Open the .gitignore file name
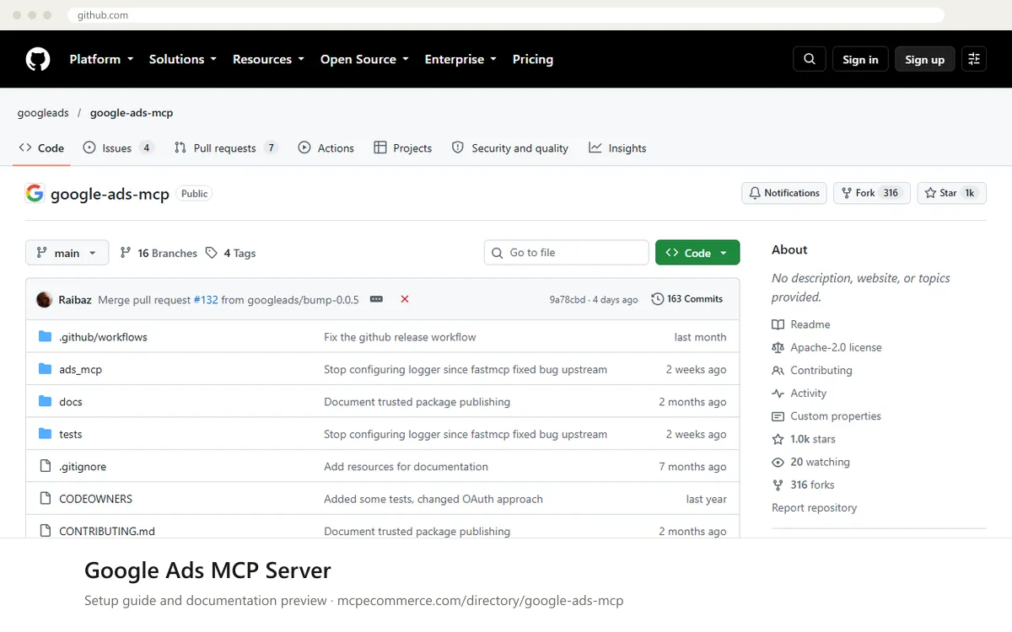Image resolution: width=1012 pixels, height=632 pixels. 83,467
